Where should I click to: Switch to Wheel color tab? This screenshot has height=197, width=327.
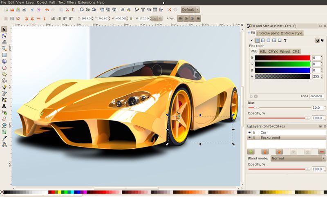(x=285, y=51)
